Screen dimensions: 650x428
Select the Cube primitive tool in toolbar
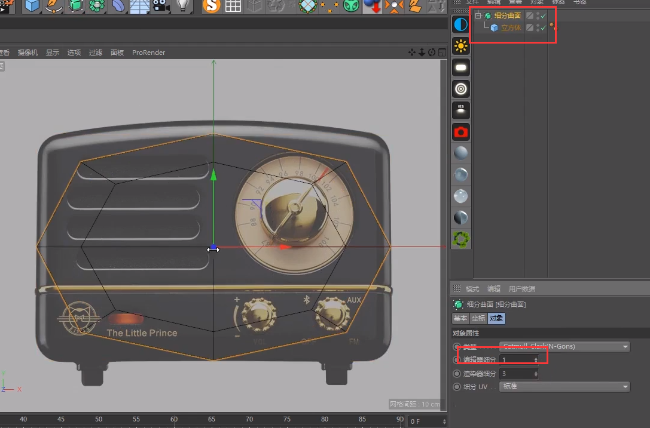pos(32,6)
